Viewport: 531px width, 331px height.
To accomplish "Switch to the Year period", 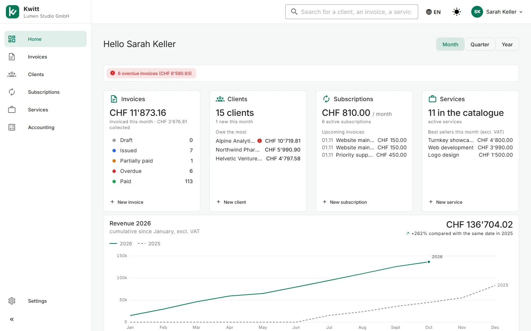I will [x=507, y=44].
